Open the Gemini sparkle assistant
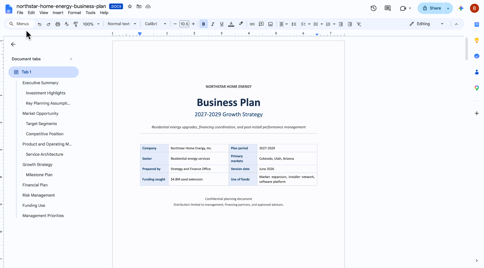The height and width of the screenshot is (268, 484). [461, 8]
